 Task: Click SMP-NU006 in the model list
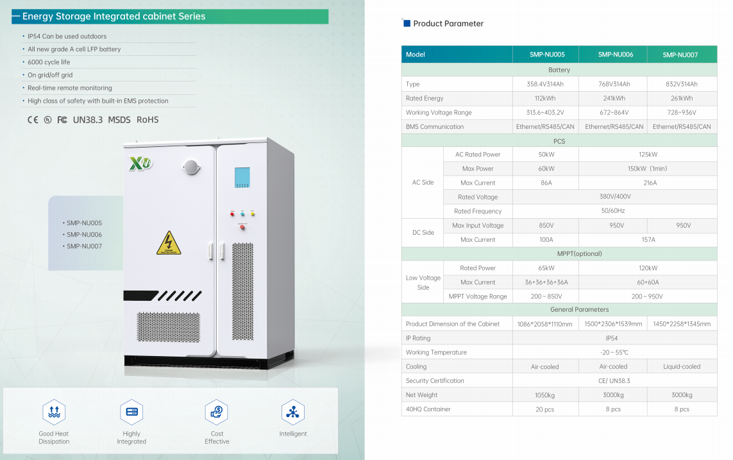[x=84, y=235]
